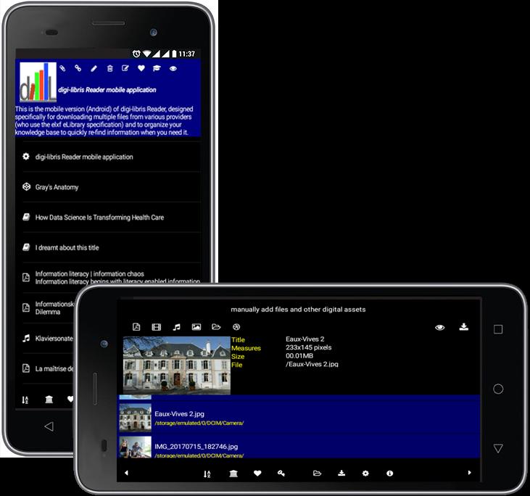Tap music note icon beside Klaviersonate entry
530x496 pixels.
point(26,338)
